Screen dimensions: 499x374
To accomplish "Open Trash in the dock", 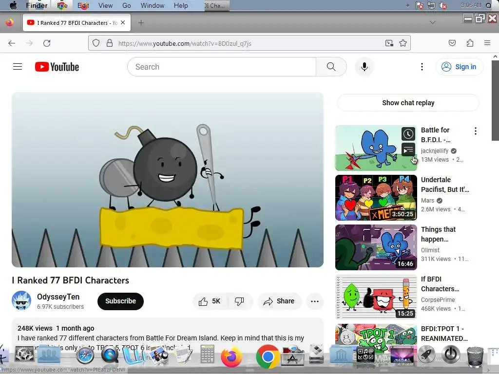I will coord(475,357).
